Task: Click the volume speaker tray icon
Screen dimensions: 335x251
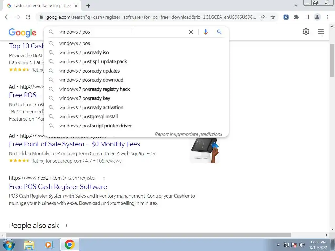Action: (x=302, y=245)
